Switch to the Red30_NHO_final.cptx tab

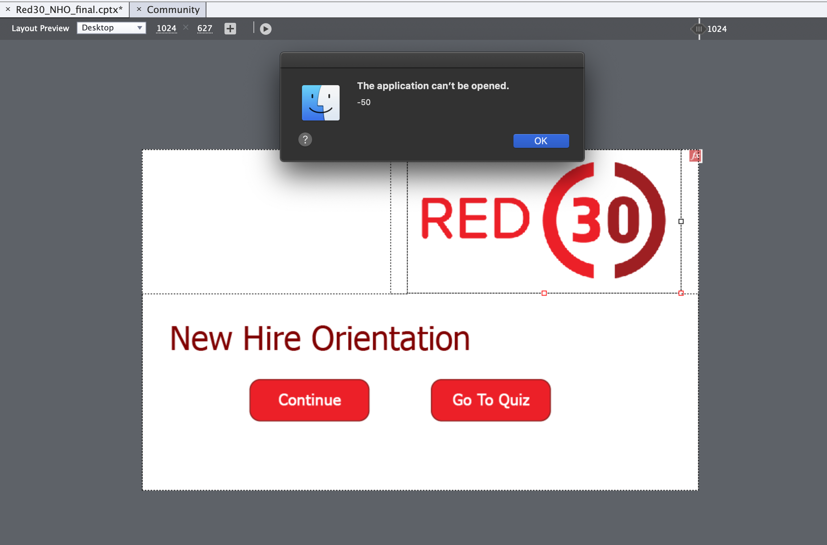coord(69,10)
